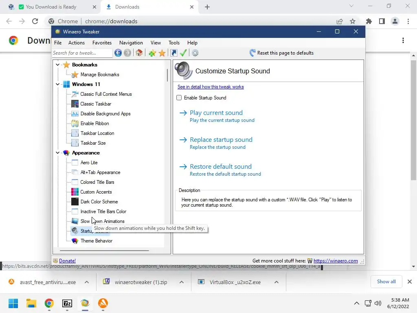Click the Forward navigation arrow in Winaero toolbar

(x=127, y=53)
